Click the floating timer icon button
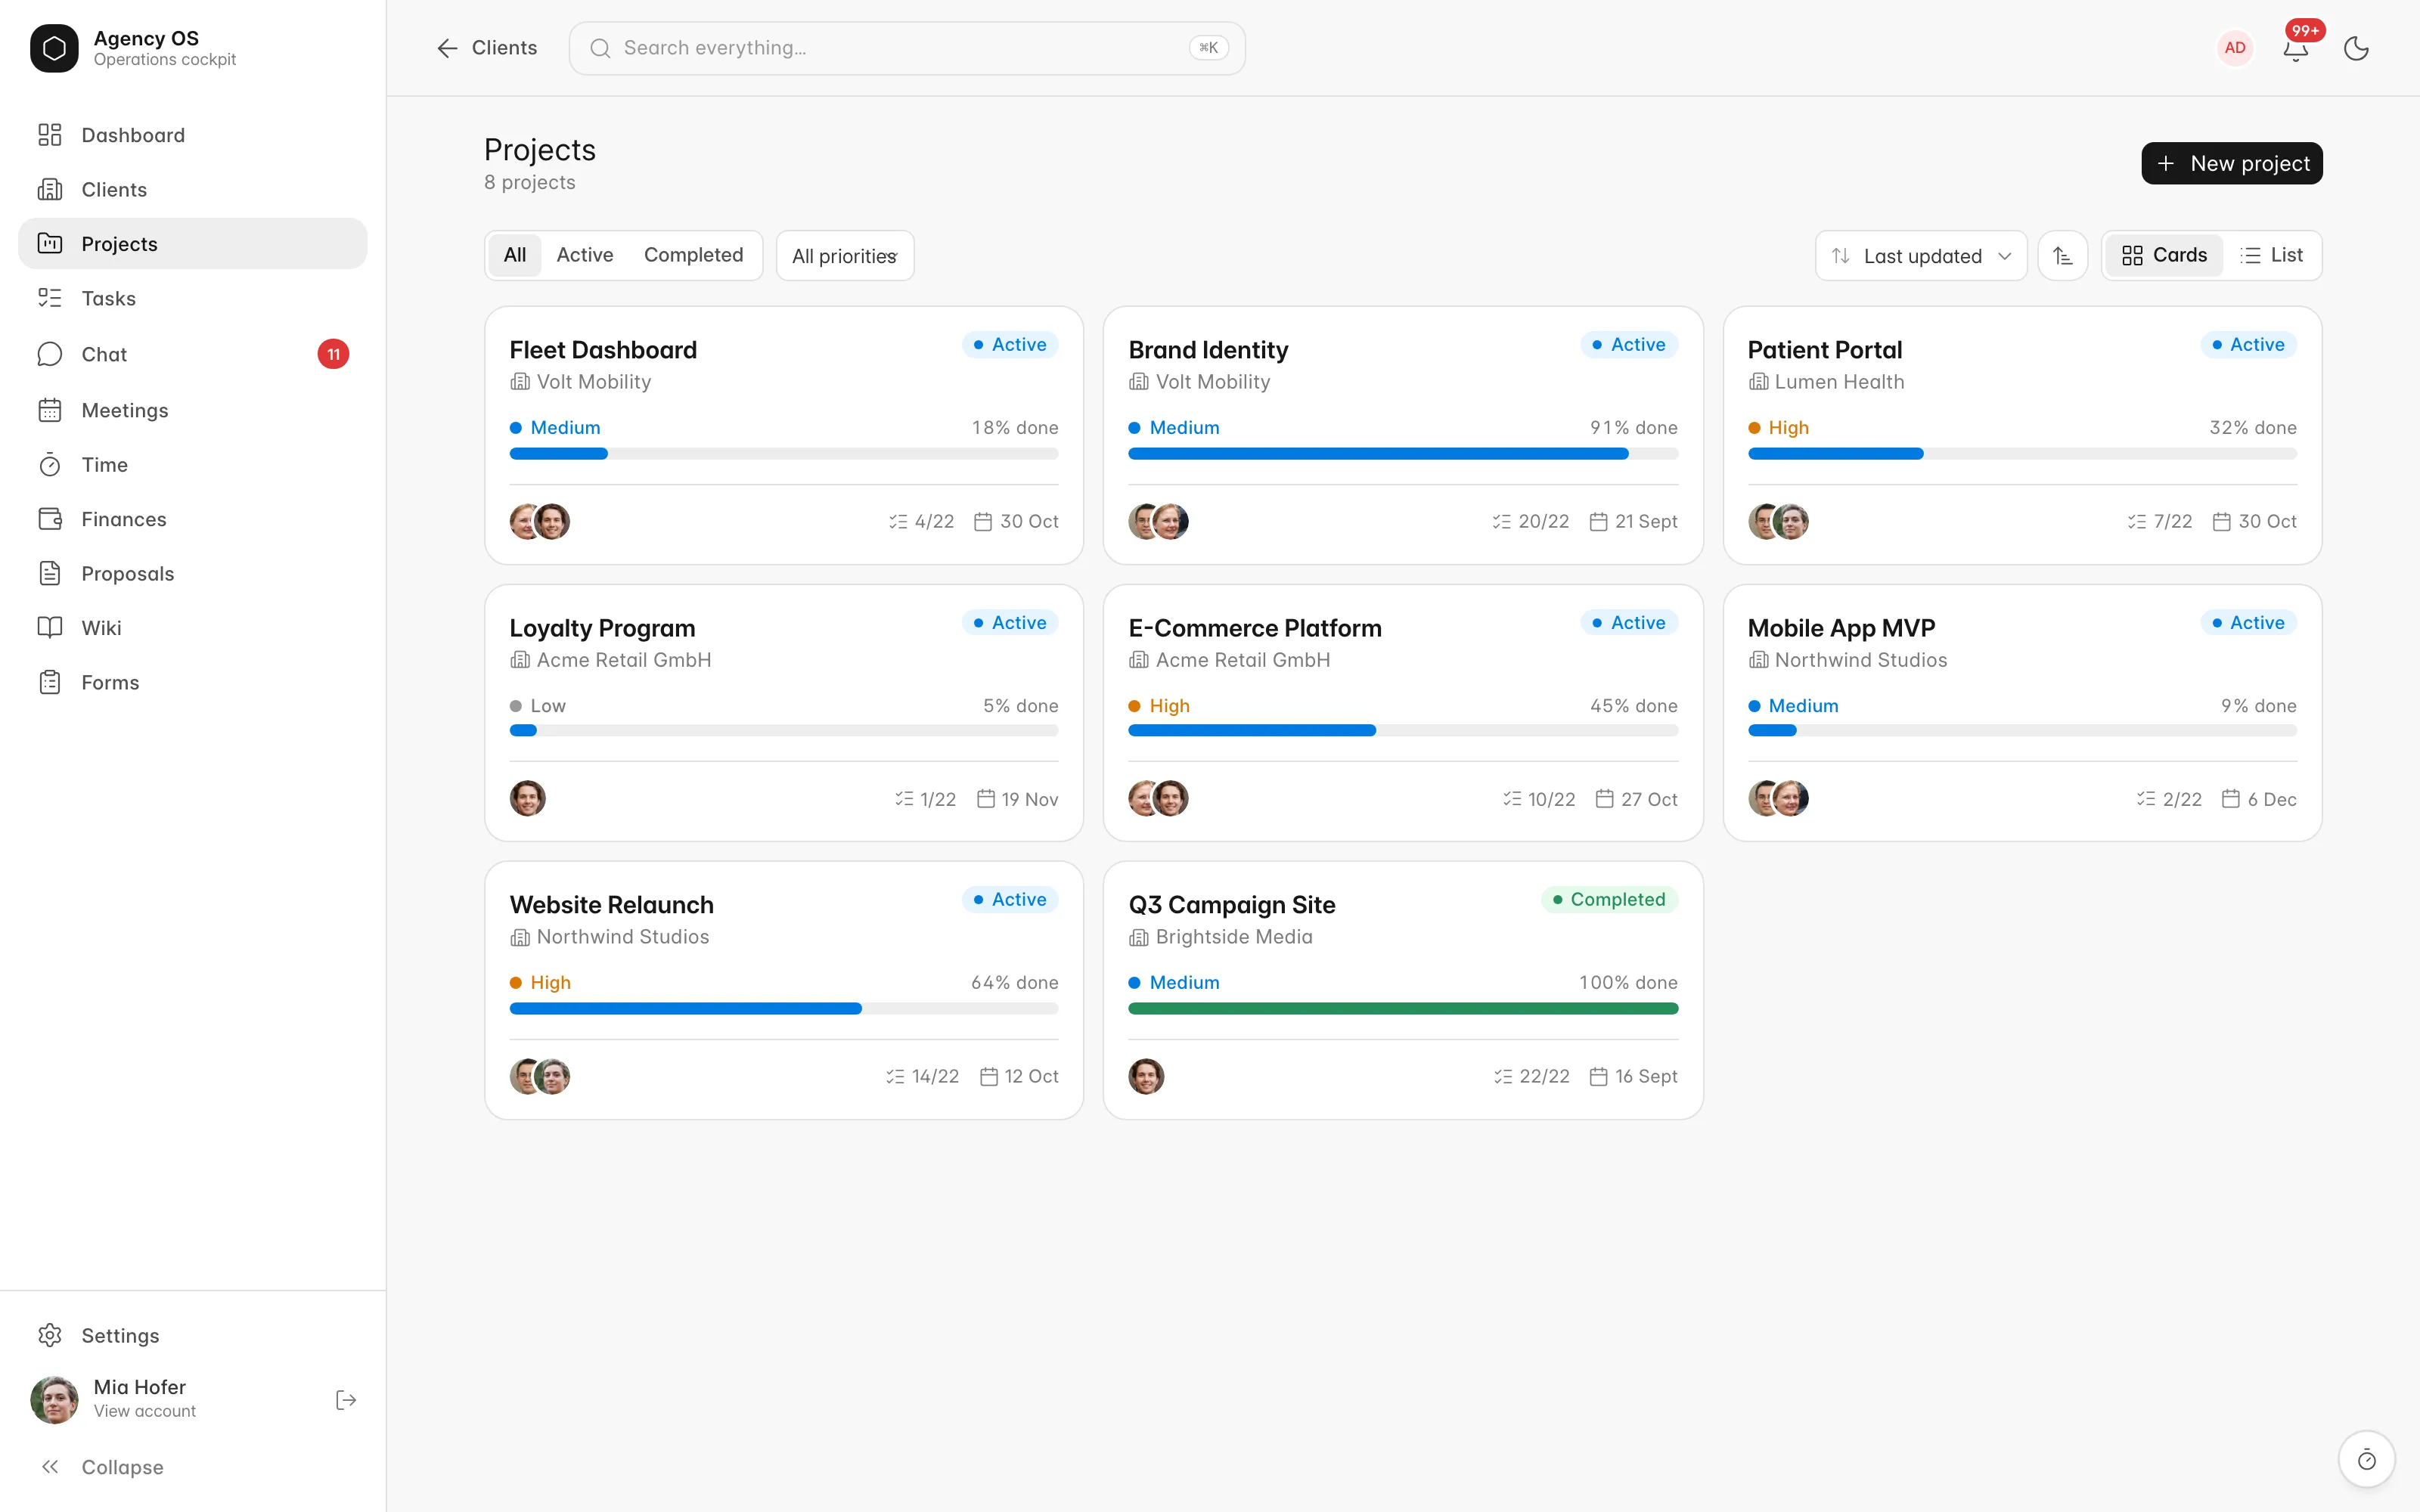 pyautogui.click(x=2366, y=1459)
